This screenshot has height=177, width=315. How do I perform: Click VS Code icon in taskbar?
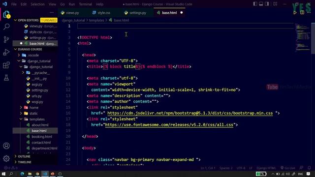point(45,174)
